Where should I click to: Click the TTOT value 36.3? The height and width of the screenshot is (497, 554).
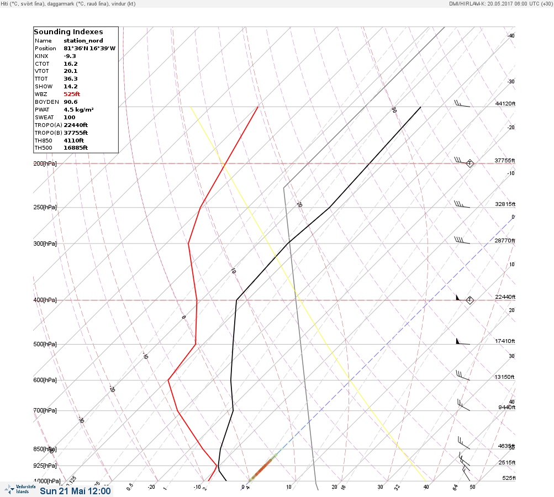(71, 79)
